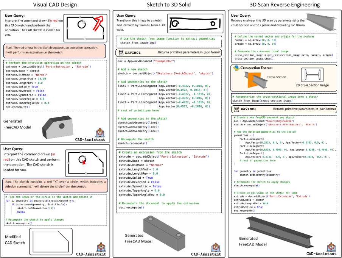Select the 3D scan I-beam image beside the user query
The height and width of the screenshot is (258, 342).
pyautogui.click(x=322, y=22)
